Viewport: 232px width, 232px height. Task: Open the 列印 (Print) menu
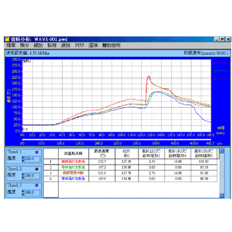79,46
